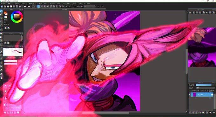Click the navigator zoom-in button
The width and height of the screenshot is (216, 117).
pos(190,12)
